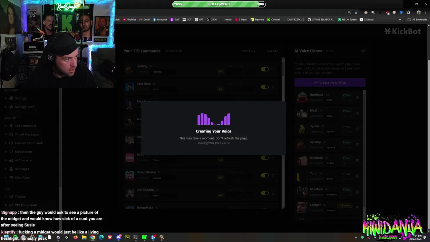Delete the Spoon voice clone
The image size is (430, 242).
click(357, 129)
